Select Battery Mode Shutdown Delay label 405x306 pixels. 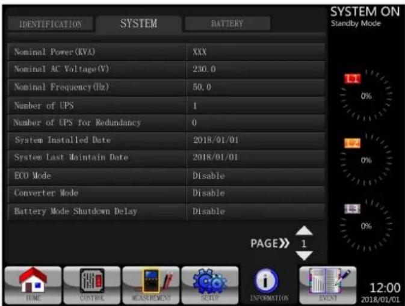tap(75, 211)
